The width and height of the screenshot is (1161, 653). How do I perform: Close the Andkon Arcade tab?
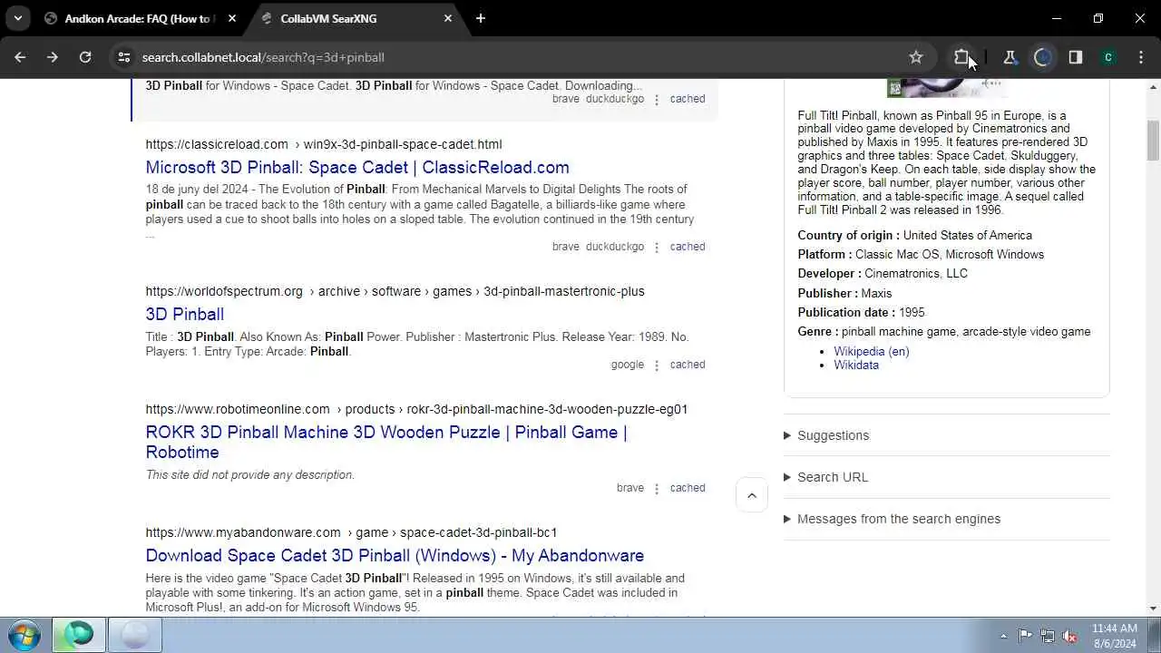click(x=232, y=18)
